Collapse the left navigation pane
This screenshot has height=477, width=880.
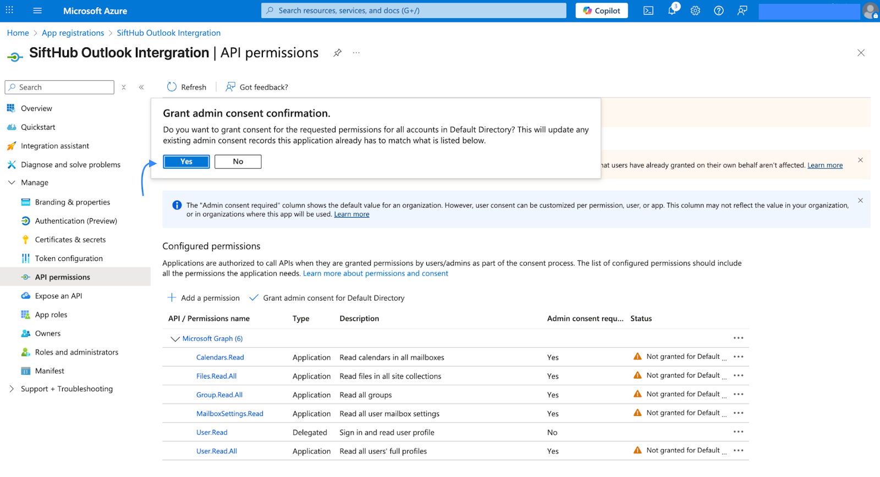tap(141, 87)
